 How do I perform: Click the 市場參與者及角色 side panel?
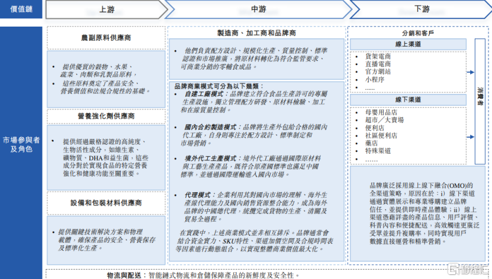point(21,145)
